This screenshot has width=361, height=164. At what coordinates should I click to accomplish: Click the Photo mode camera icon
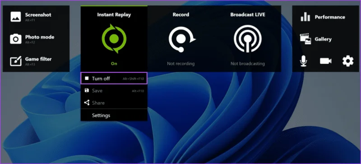point(16,39)
